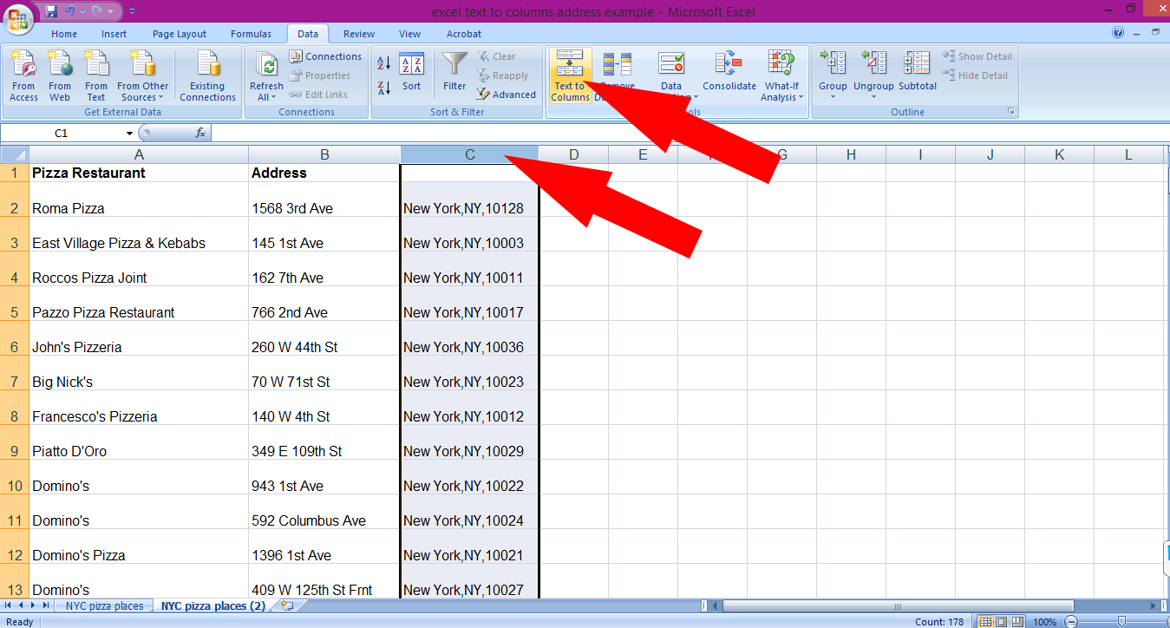This screenshot has width=1170, height=628.
Task: Open the function insert (fx) button
Action: click(x=199, y=133)
